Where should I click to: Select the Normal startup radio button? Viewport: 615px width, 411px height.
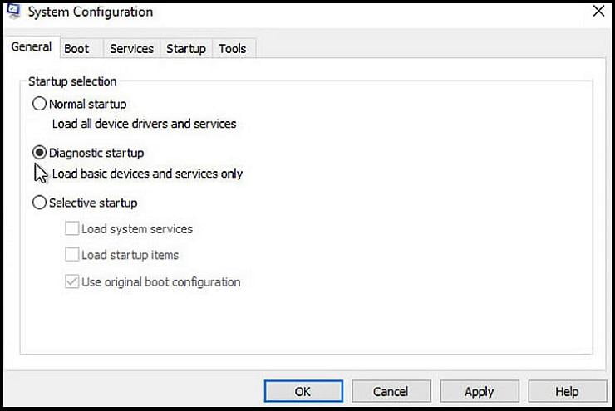[39, 104]
